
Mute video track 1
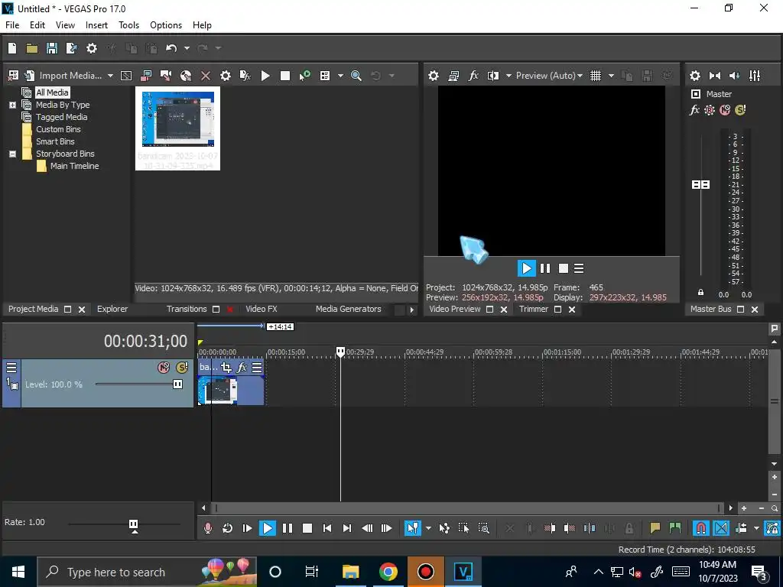point(164,368)
